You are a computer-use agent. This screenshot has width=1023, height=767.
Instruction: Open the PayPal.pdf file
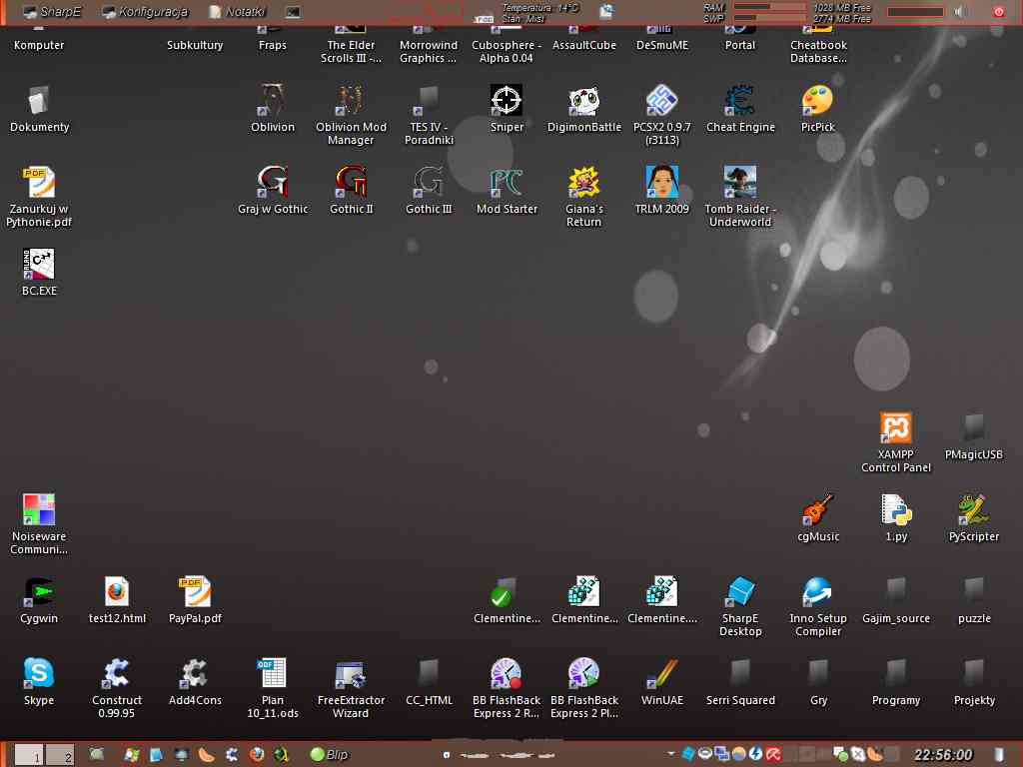pyautogui.click(x=195, y=592)
